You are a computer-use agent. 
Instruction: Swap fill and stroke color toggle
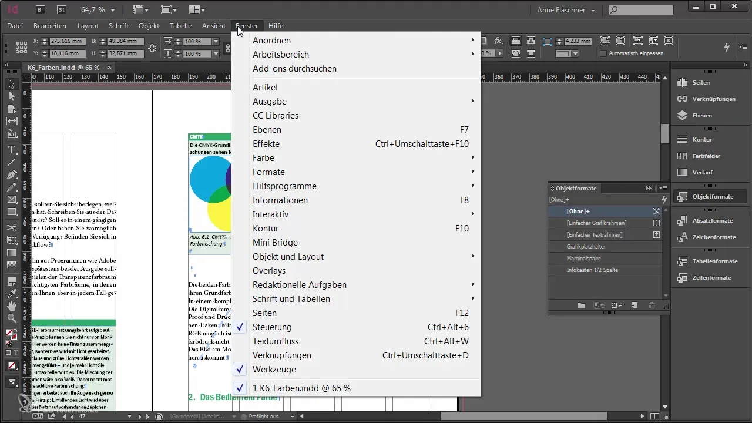click(17, 331)
